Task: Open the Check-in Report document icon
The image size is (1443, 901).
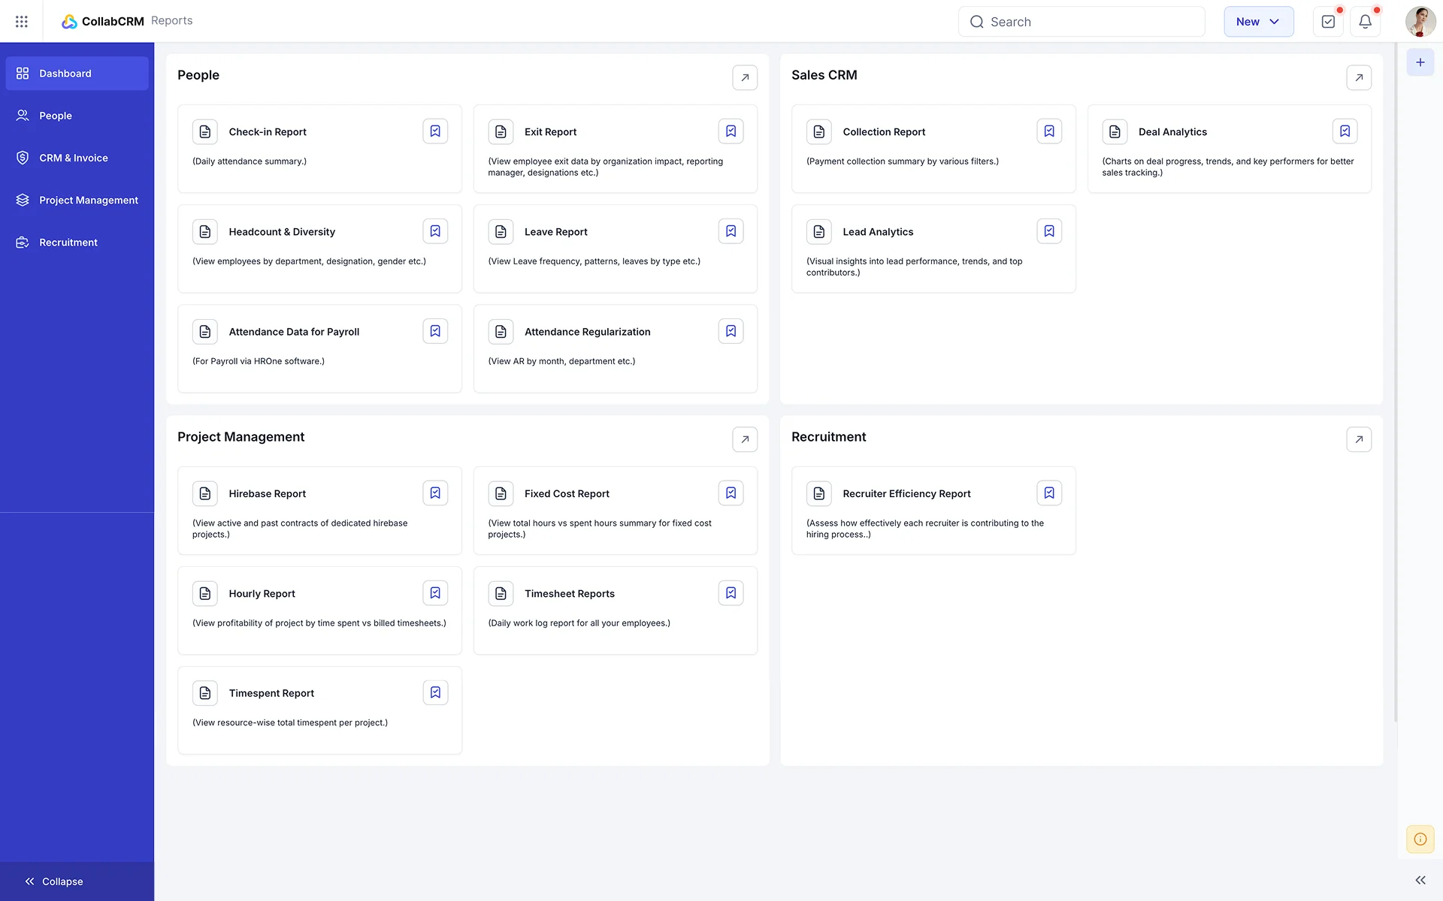Action: (204, 131)
